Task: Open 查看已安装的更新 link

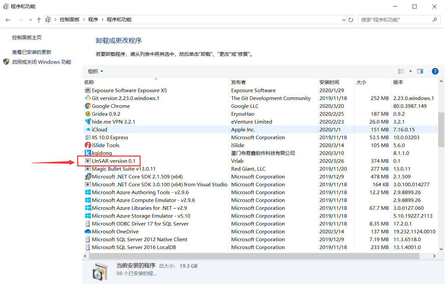Action: (32, 52)
